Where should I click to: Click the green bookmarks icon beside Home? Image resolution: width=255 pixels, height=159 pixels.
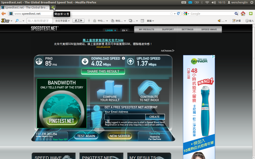(x=251, y=14)
